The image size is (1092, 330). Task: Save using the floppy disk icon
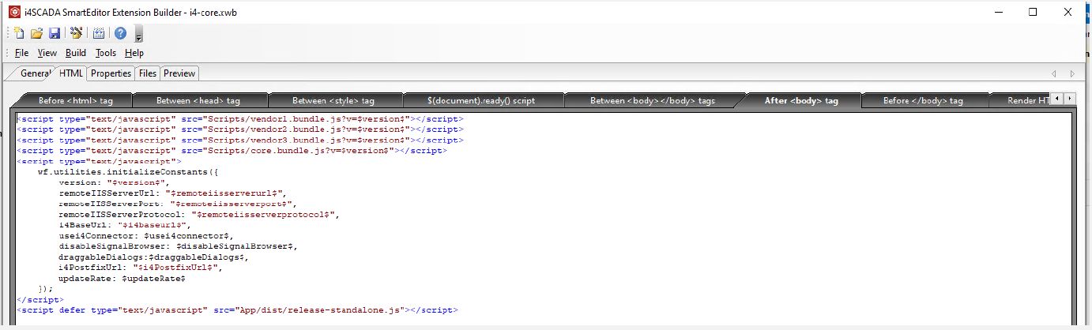55,33
